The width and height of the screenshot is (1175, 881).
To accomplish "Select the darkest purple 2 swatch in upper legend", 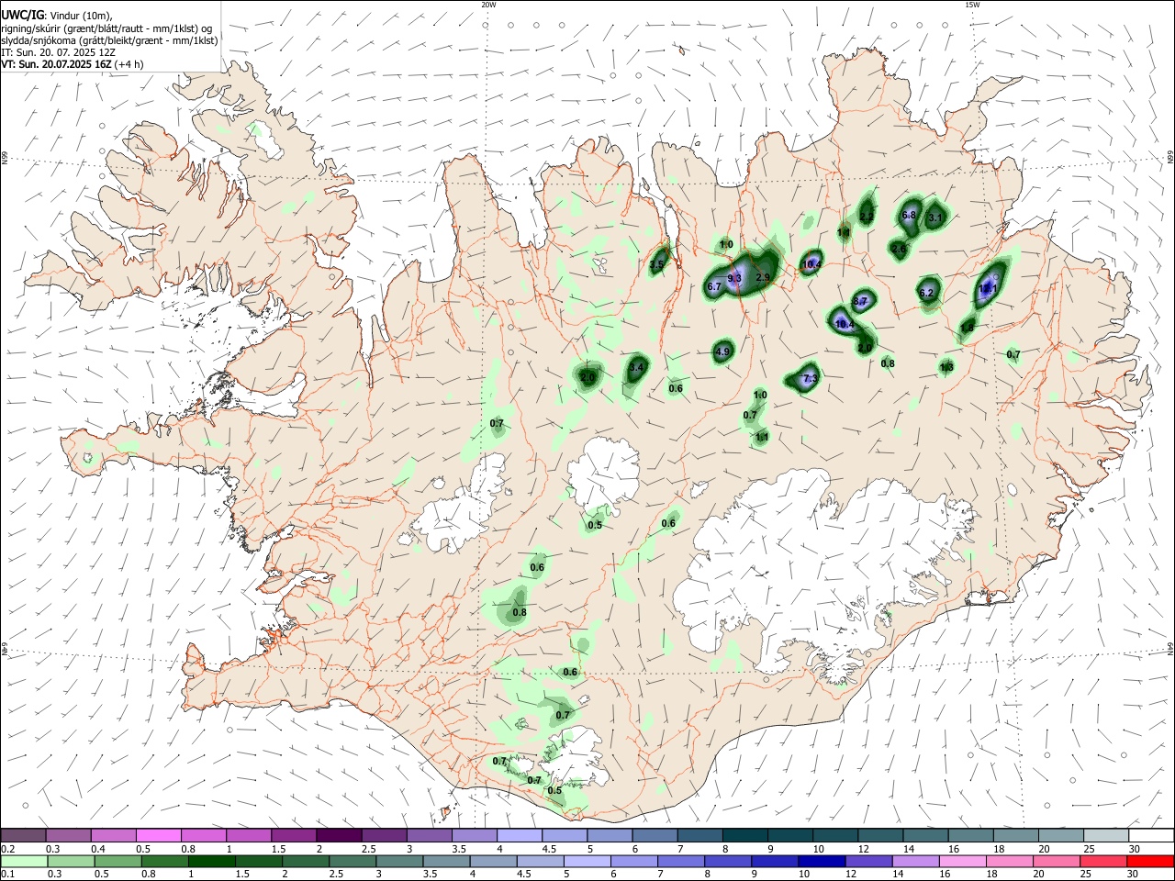I will (337, 835).
